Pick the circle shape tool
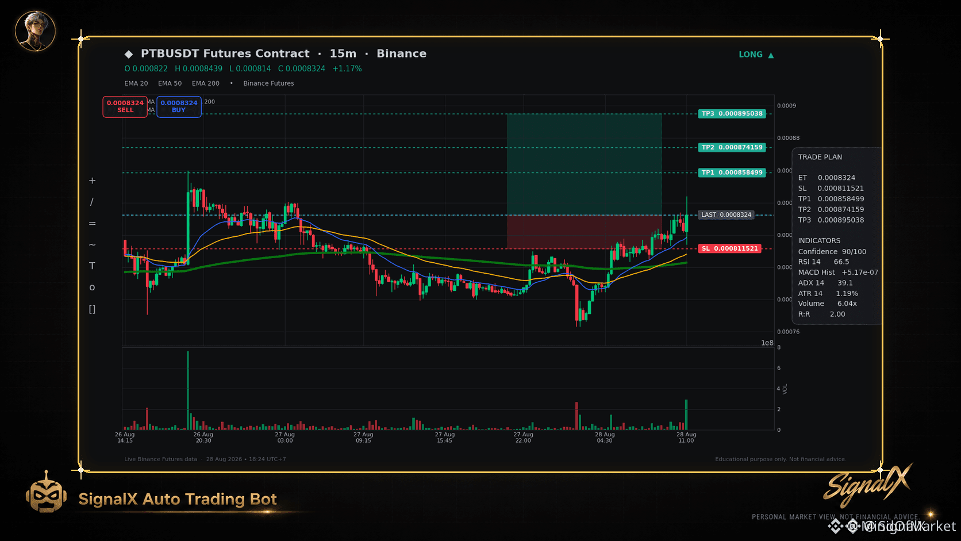The width and height of the screenshot is (961, 541). coord(92,287)
